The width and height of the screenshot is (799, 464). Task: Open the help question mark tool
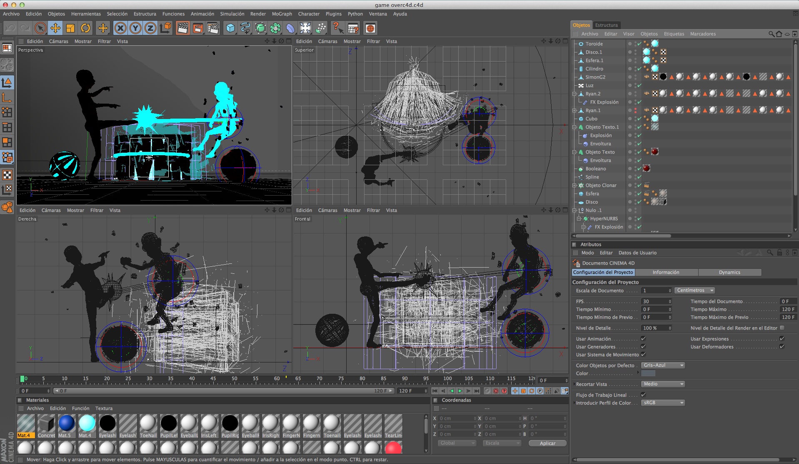tap(337, 28)
